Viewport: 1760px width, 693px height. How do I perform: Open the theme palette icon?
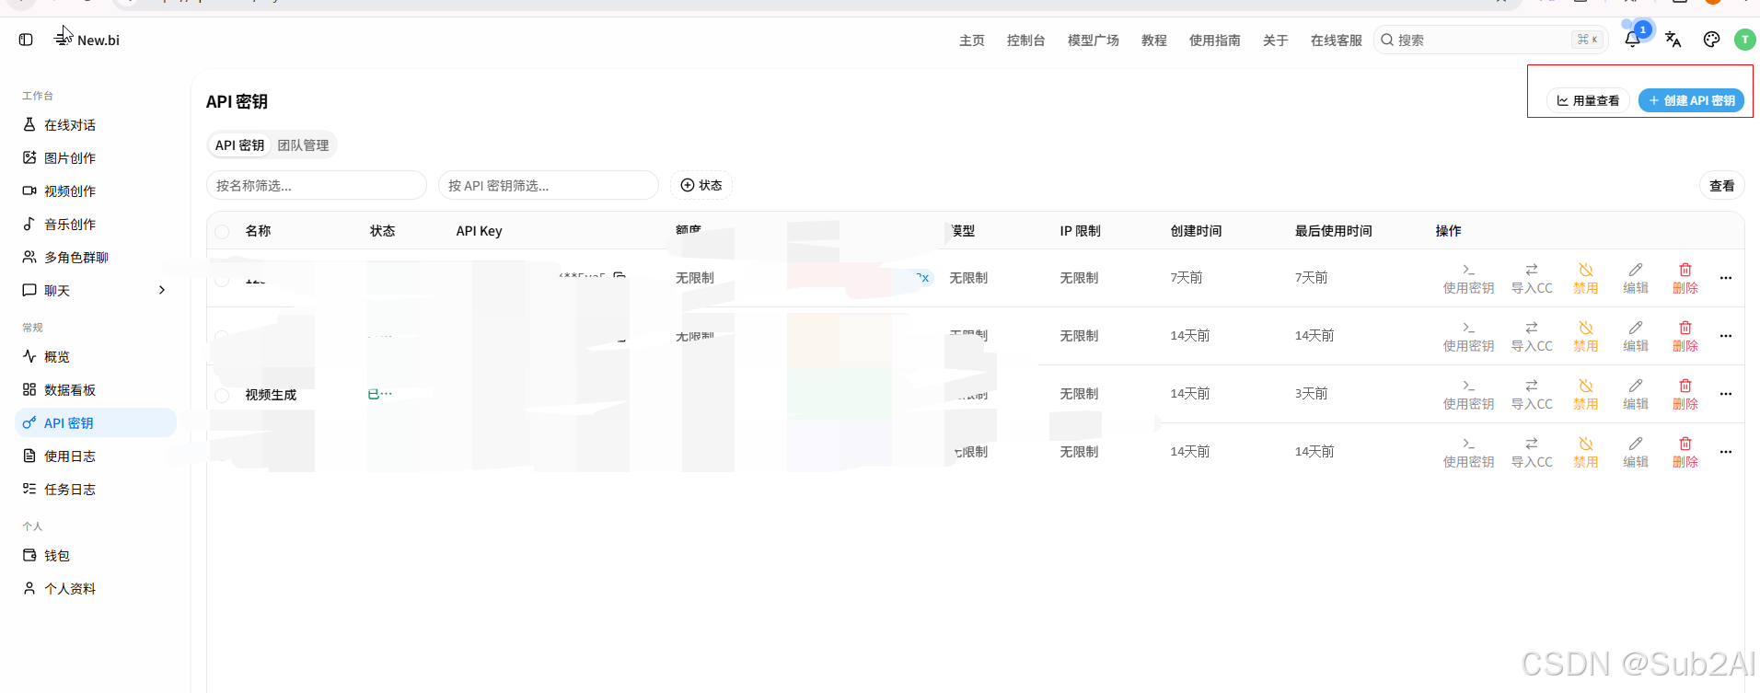tap(1711, 40)
